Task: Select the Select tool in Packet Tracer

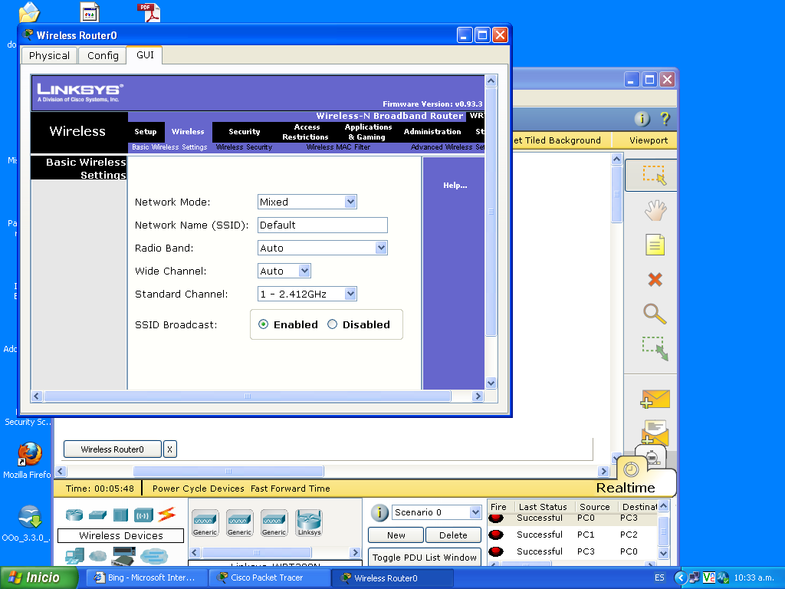Action: point(654,176)
